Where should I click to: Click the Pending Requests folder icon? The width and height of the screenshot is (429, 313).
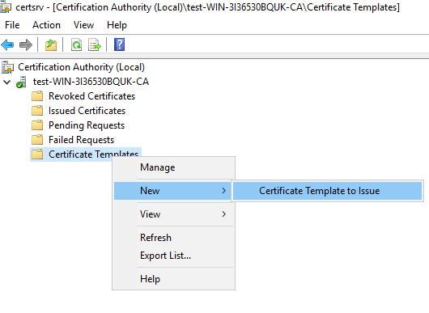(37, 125)
